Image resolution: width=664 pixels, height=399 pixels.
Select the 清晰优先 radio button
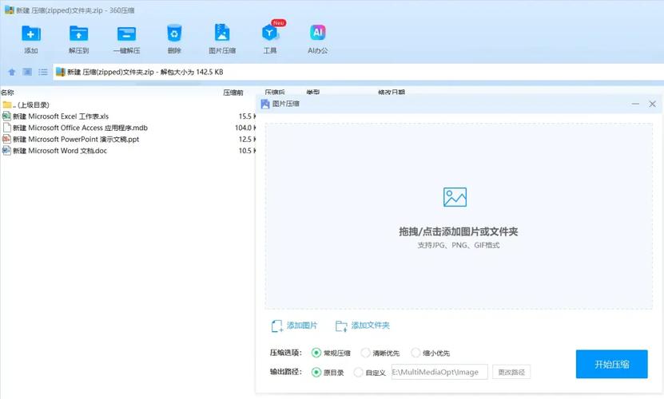tap(366, 353)
